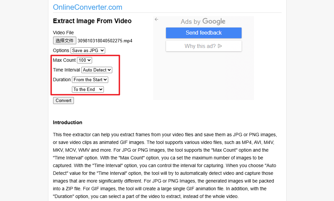Open the From the Start duration dropdown
The image size is (334, 201).
point(90,80)
